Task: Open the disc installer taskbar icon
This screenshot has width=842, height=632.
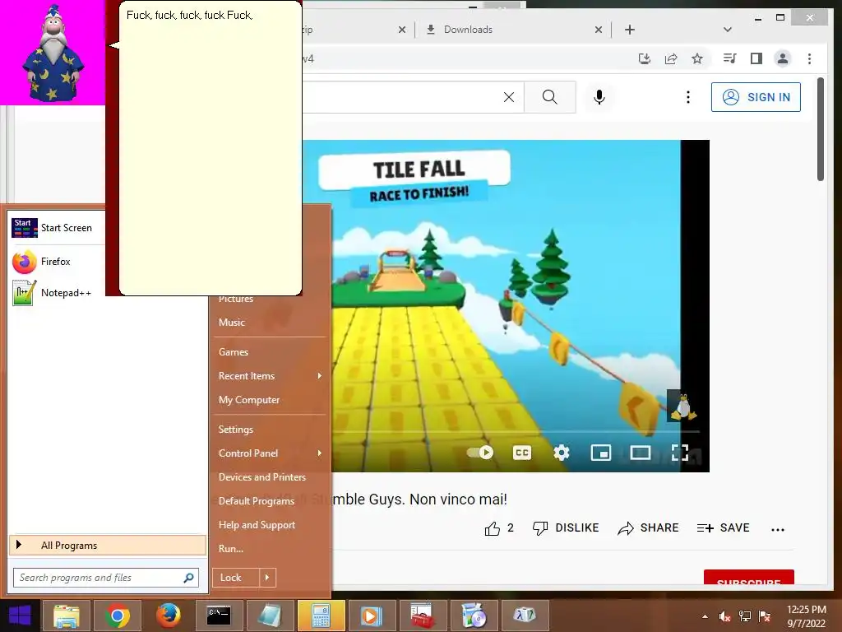Action: tap(474, 616)
